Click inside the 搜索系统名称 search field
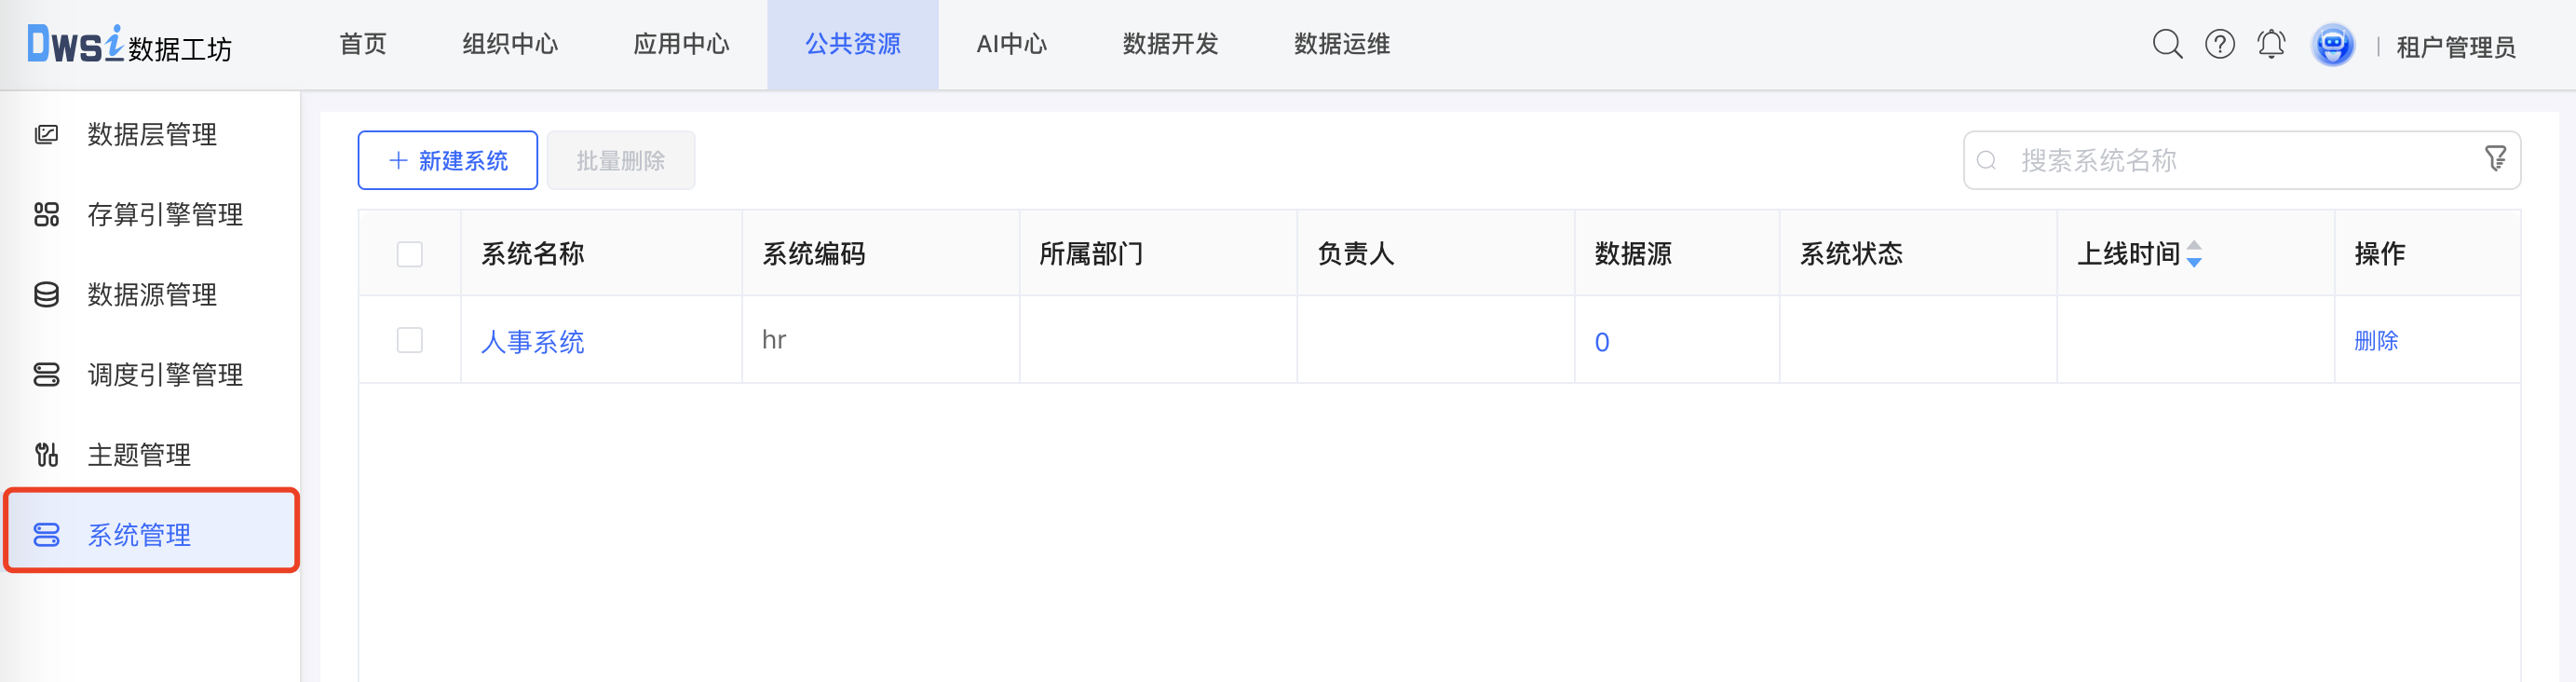 (x=2150, y=159)
